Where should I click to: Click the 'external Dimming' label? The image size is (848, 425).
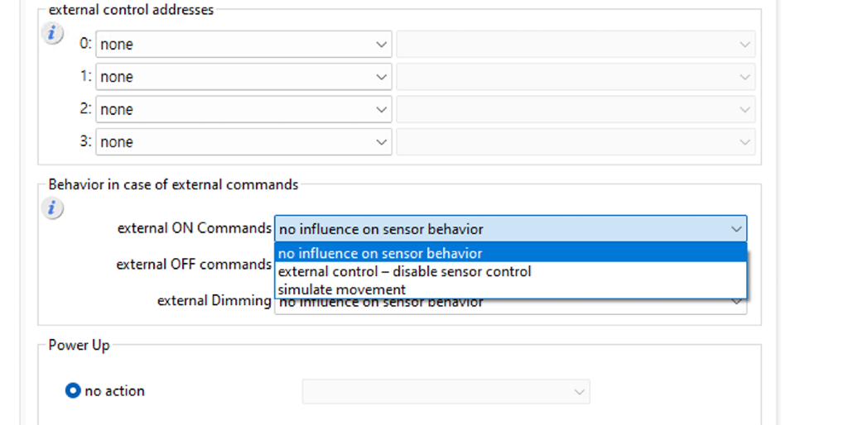(x=214, y=301)
